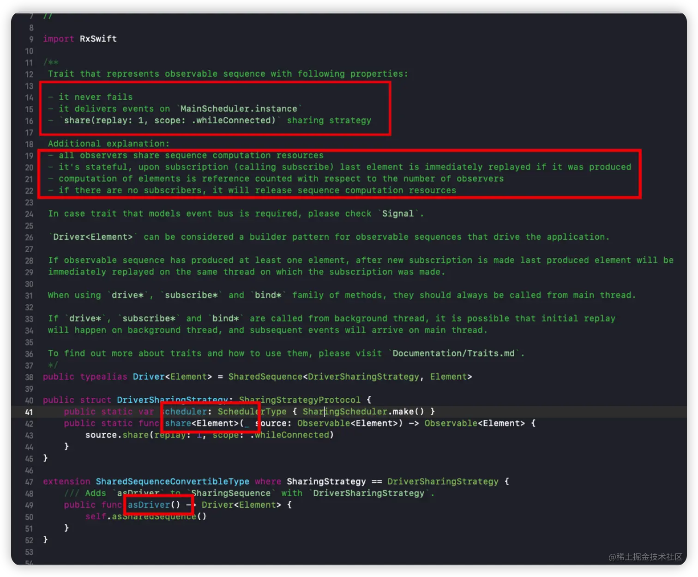
Task: Click 'immediately replayed if it was produced' text
Action: pyautogui.click(x=528, y=167)
